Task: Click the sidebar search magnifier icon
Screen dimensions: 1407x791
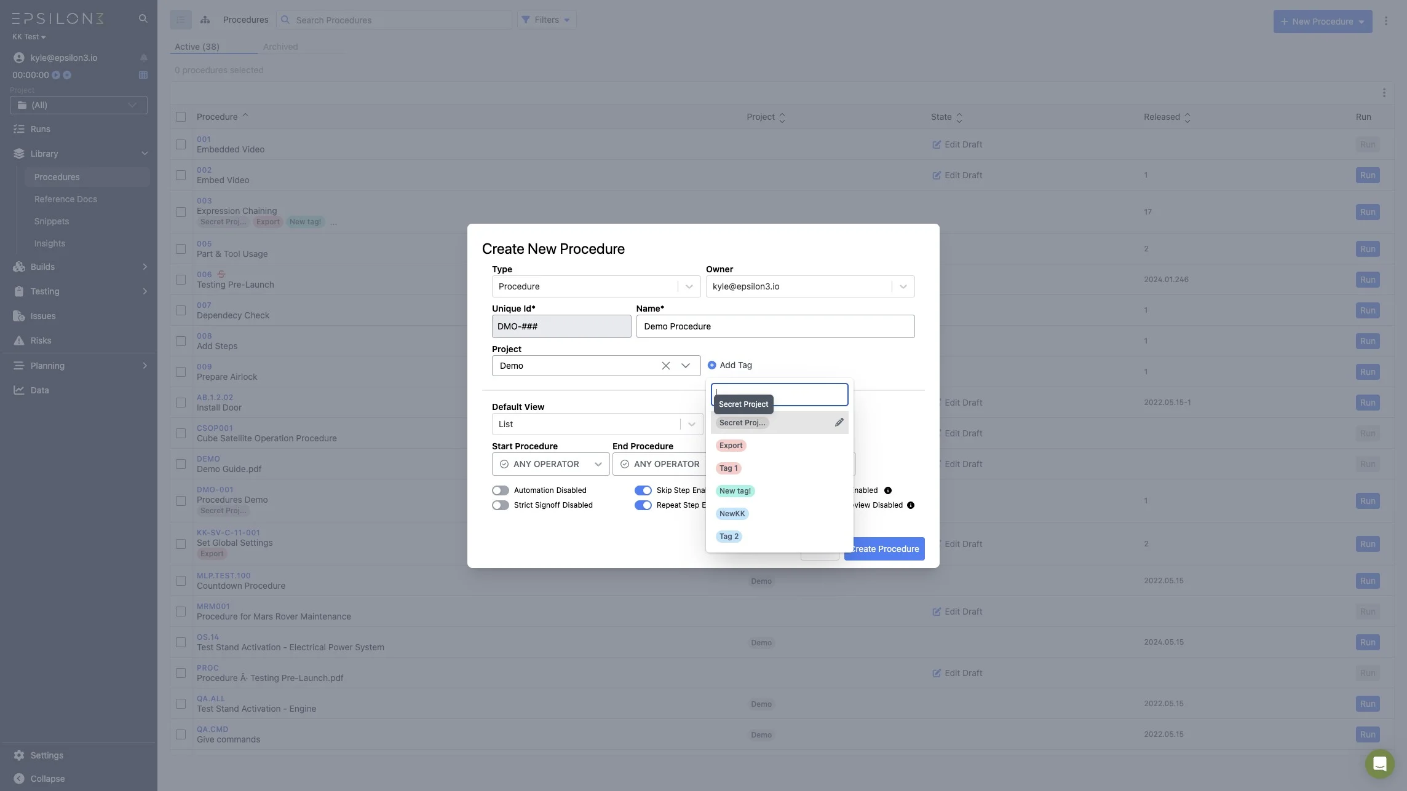Action: [x=143, y=18]
